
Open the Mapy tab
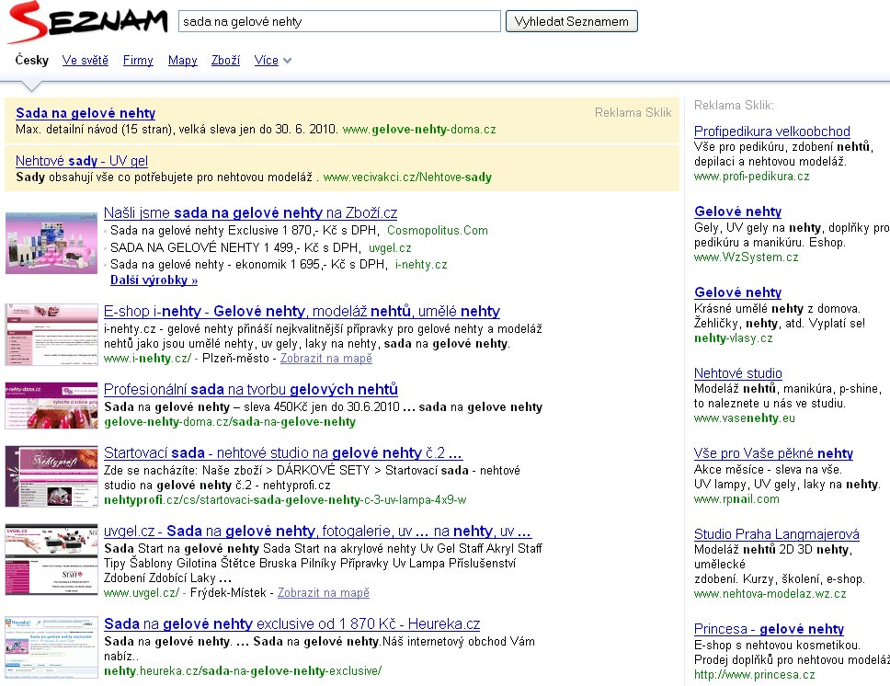pos(182,60)
